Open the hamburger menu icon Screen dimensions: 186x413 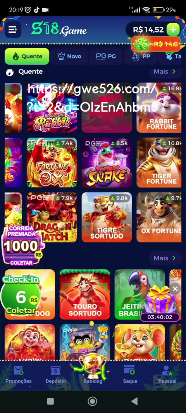[x=12, y=29]
